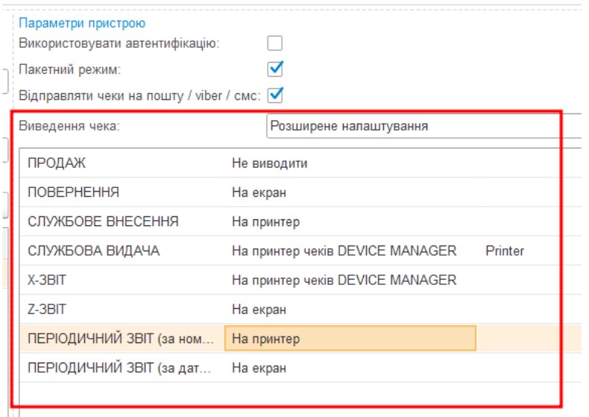Change the На екран value for Z-ЗВІТ
This screenshot has height=417, width=589.
[259, 310]
